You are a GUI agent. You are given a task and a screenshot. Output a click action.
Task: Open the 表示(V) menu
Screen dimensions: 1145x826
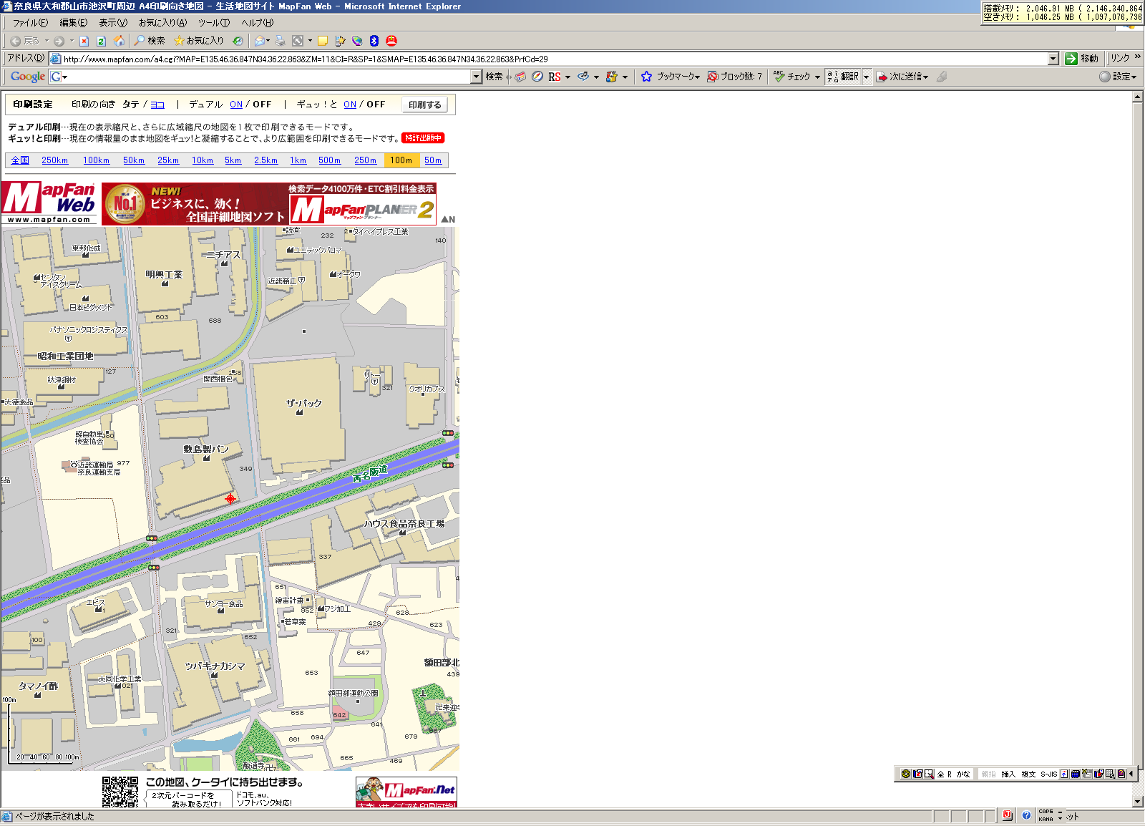(x=112, y=23)
